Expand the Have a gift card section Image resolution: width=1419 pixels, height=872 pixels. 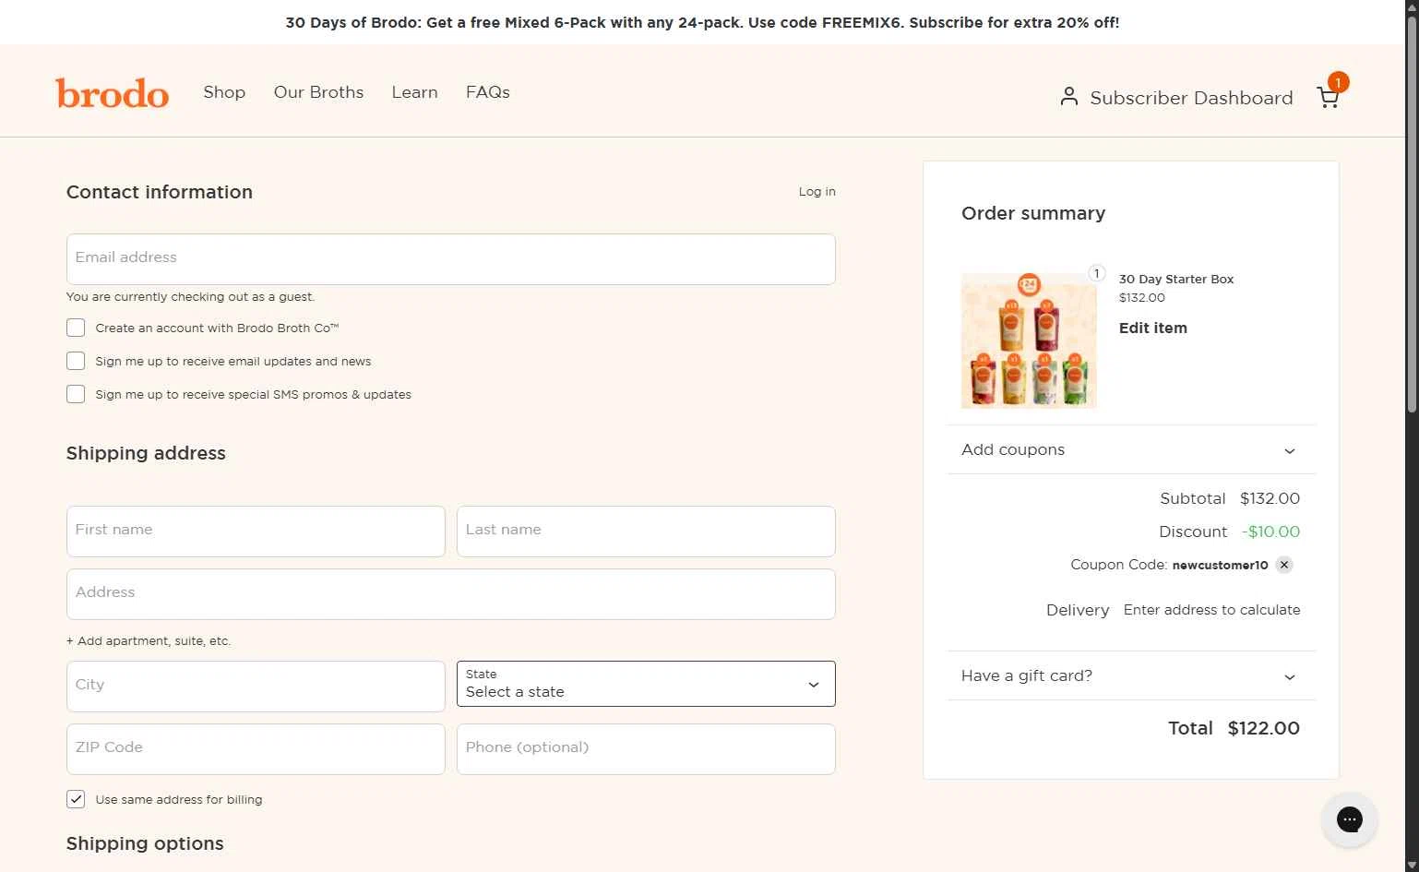(x=1131, y=675)
